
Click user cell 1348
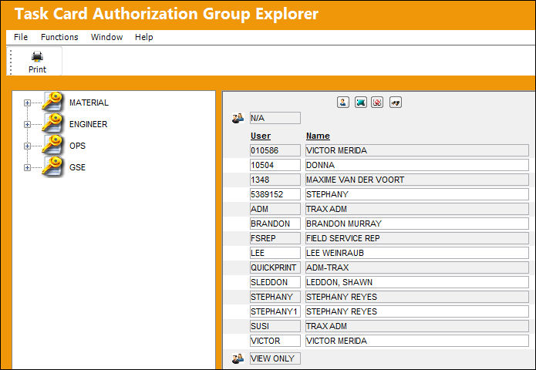[x=275, y=180]
